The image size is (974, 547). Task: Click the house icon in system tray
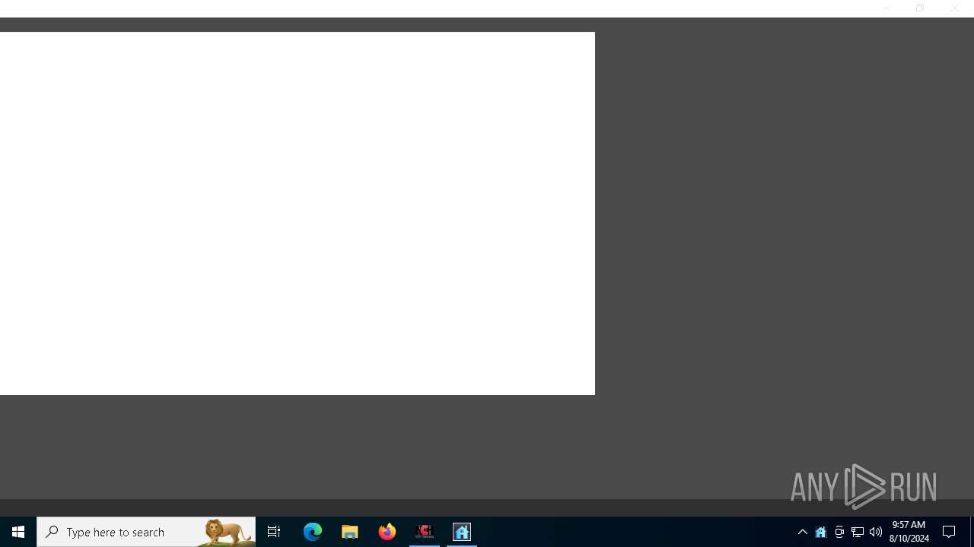tap(821, 532)
